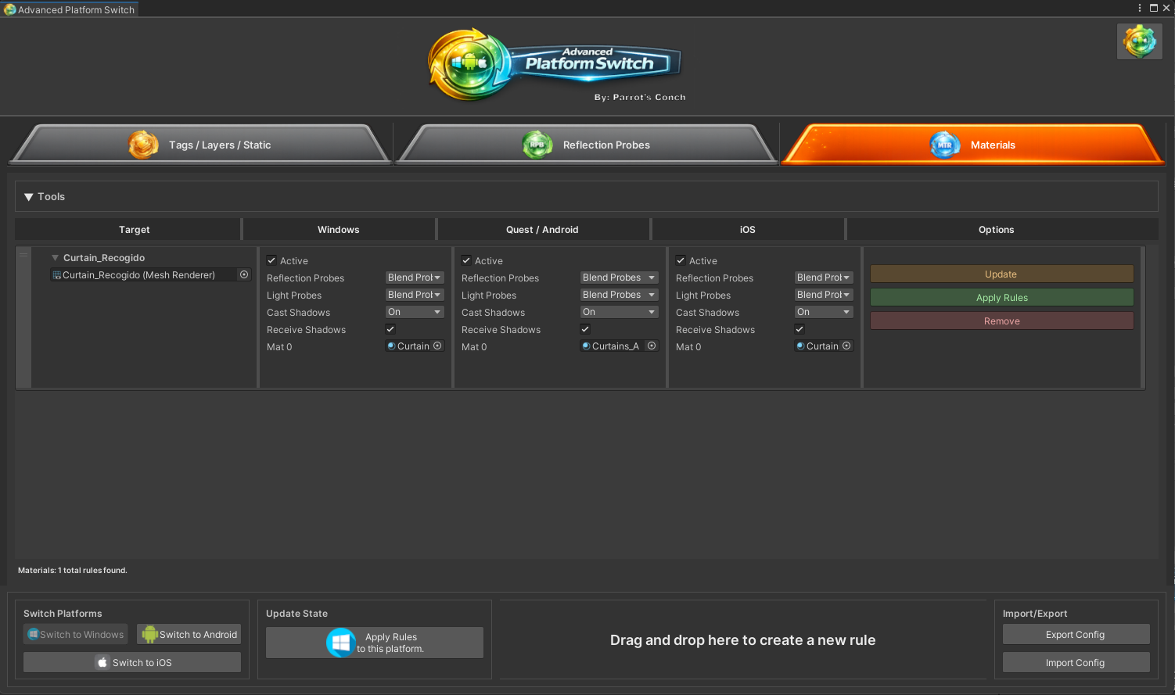The height and width of the screenshot is (695, 1175).
Task: Open object picker for Android Mat 0 Curtains_A
Action: pyautogui.click(x=652, y=346)
